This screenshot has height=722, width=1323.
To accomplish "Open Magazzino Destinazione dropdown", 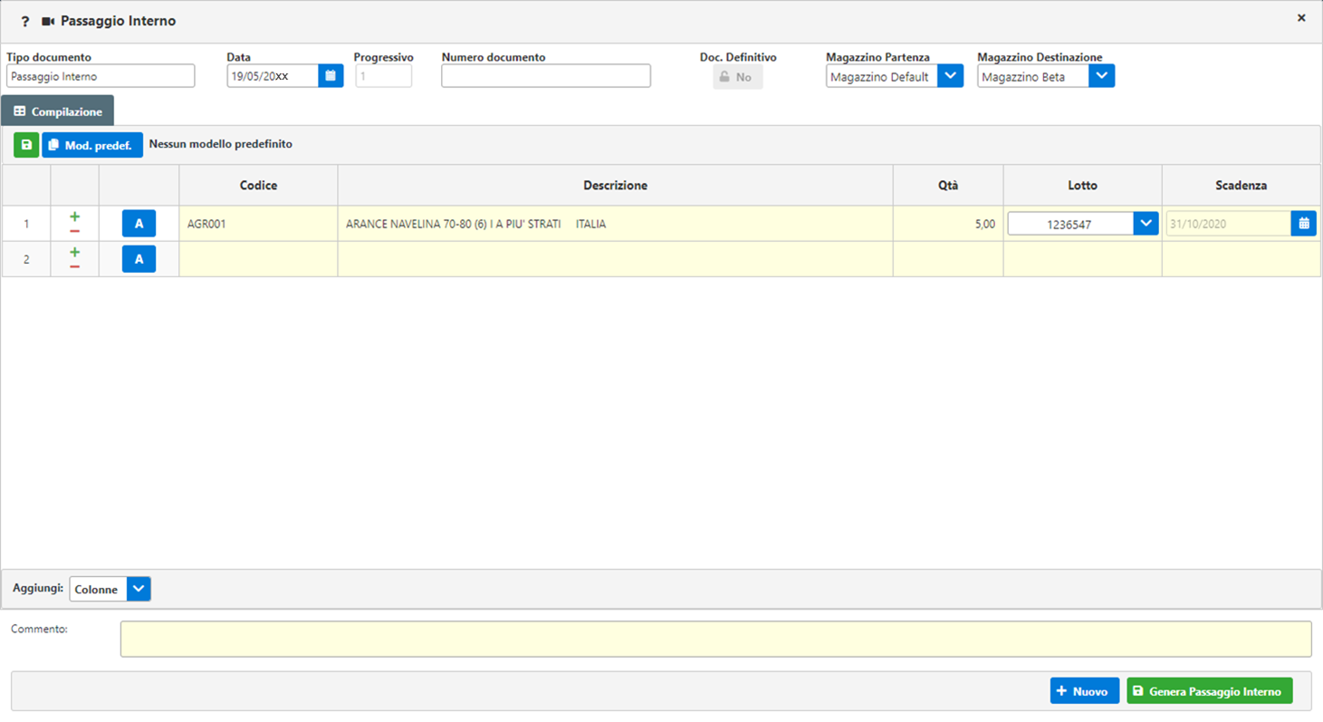I will point(1101,76).
